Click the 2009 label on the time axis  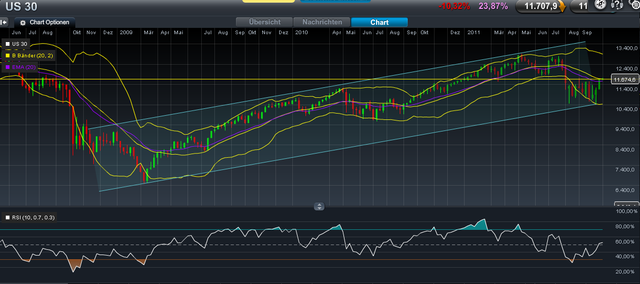coord(126,33)
